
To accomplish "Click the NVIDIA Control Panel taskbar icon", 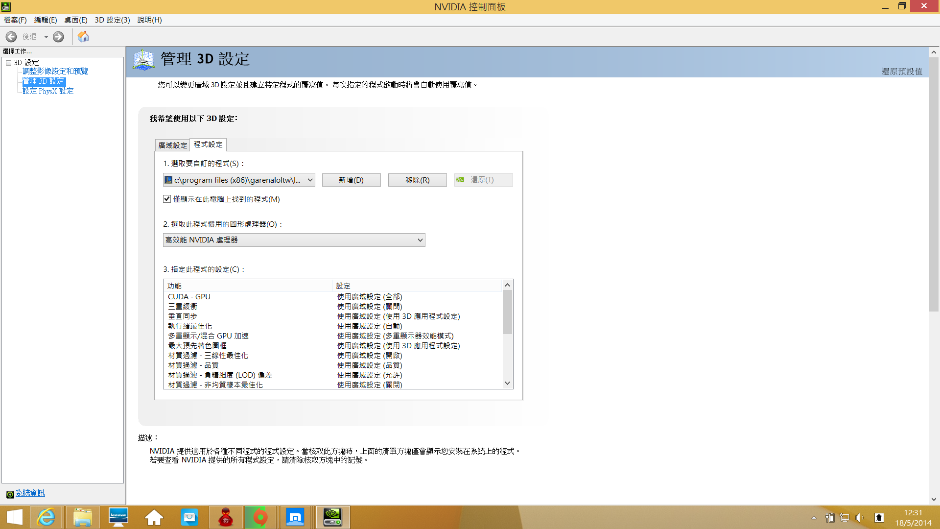I will (332, 517).
